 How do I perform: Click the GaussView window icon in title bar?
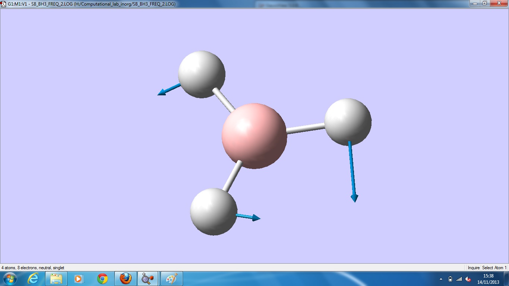coord(4,4)
